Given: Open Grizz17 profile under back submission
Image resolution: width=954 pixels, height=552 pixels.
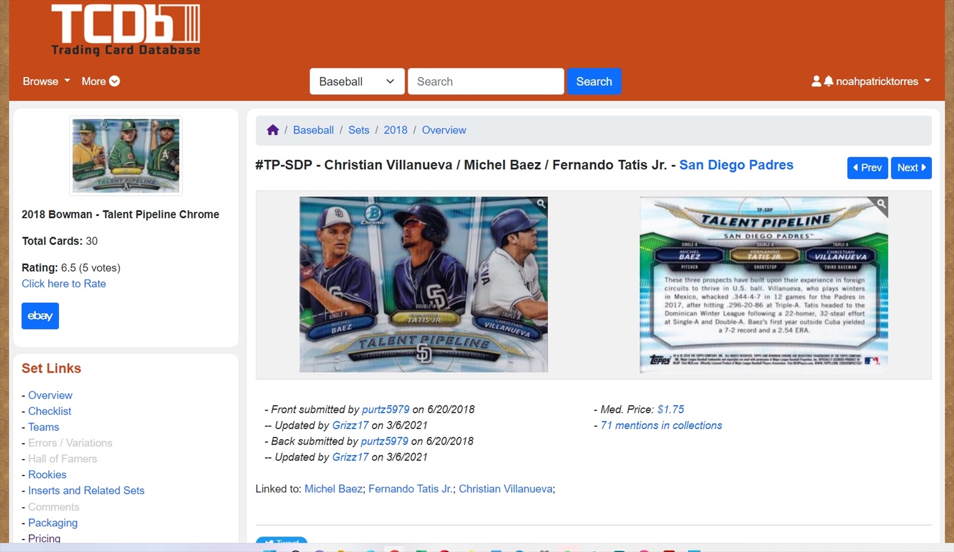Looking at the screenshot, I should pyautogui.click(x=350, y=457).
